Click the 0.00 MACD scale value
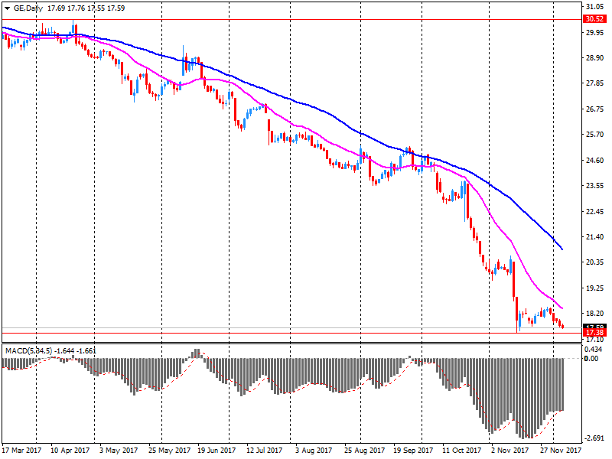This screenshot has width=612, height=459. pyautogui.click(x=592, y=358)
